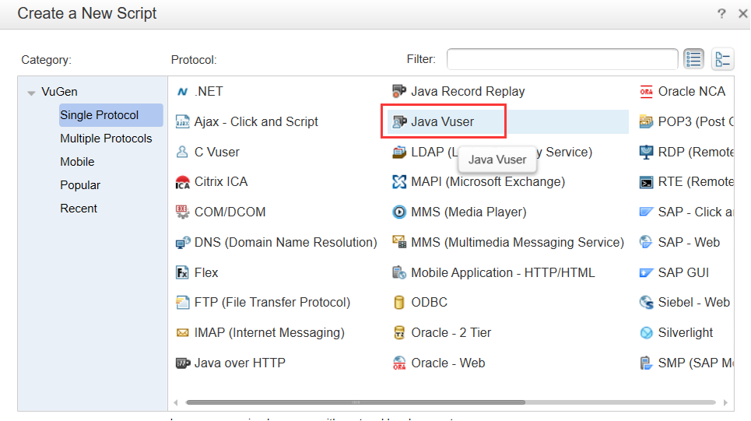The height and width of the screenshot is (421, 751).
Task: Choose the Java Vuser protocol
Action: pos(442,121)
